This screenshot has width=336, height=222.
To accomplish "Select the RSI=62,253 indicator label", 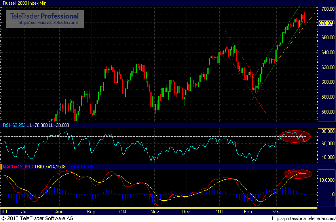I will (14, 125).
